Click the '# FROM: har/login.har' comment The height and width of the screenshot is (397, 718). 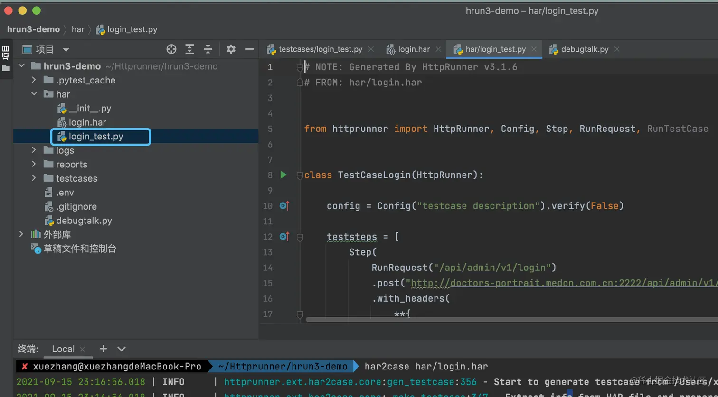(x=363, y=83)
